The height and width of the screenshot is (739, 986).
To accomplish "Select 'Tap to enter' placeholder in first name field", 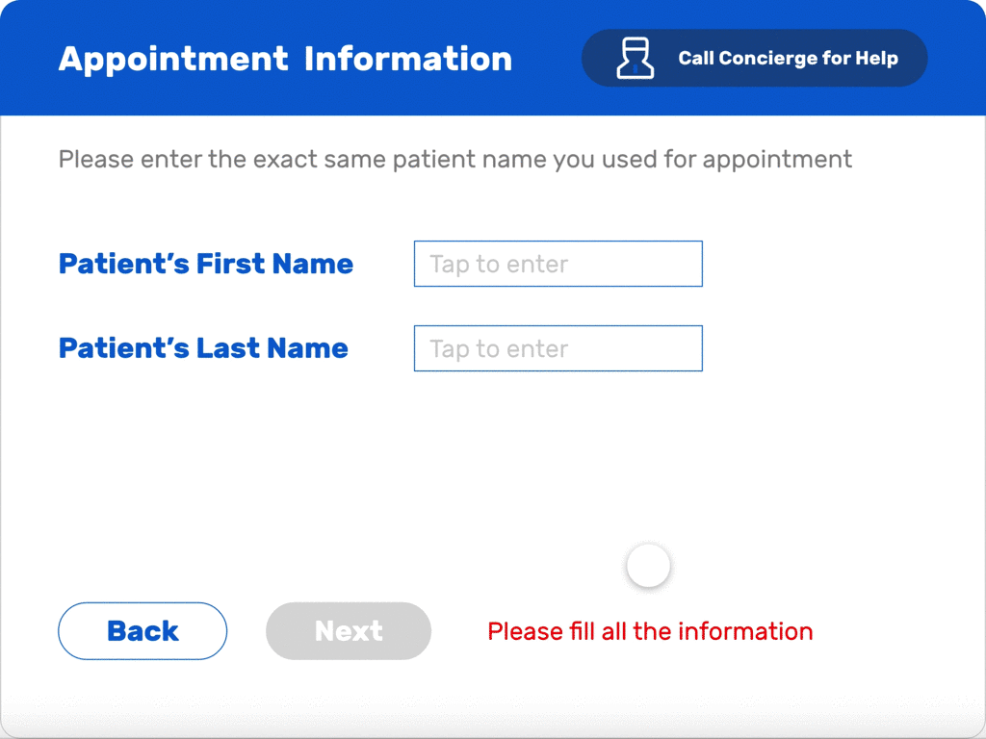I will coord(499,265).
